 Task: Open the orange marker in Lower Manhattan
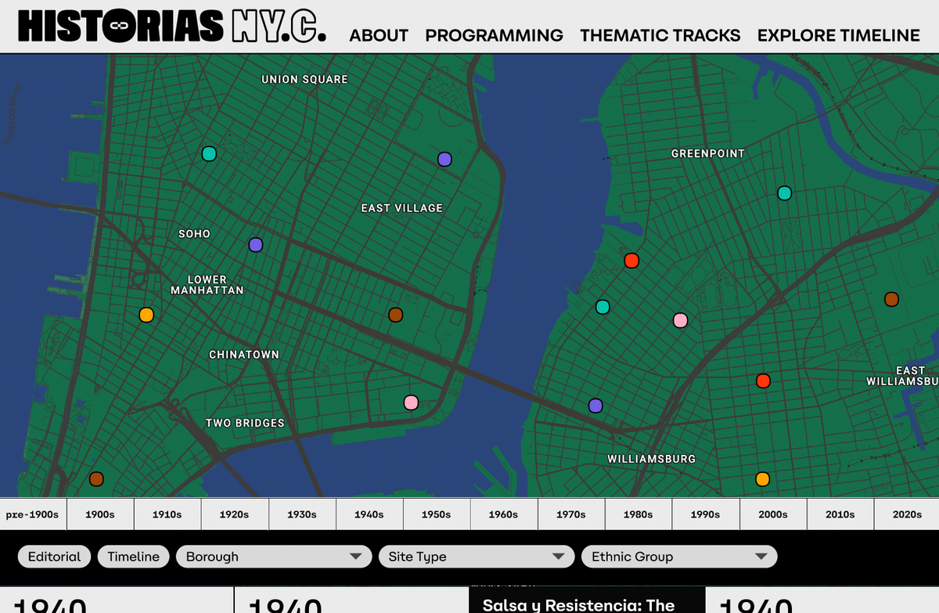pyautogui.click(x=146, y=314)
